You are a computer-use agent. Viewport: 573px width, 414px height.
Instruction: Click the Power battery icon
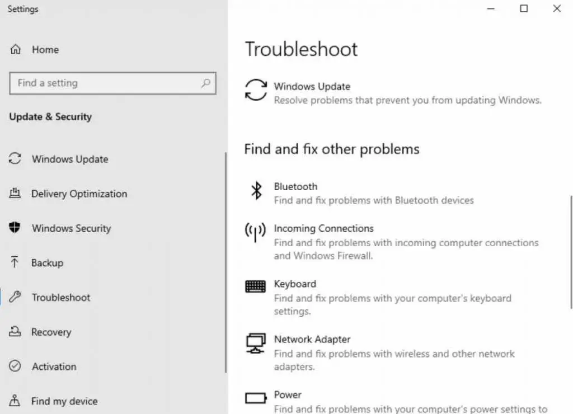pyautogui.click(x=256, y=398)
